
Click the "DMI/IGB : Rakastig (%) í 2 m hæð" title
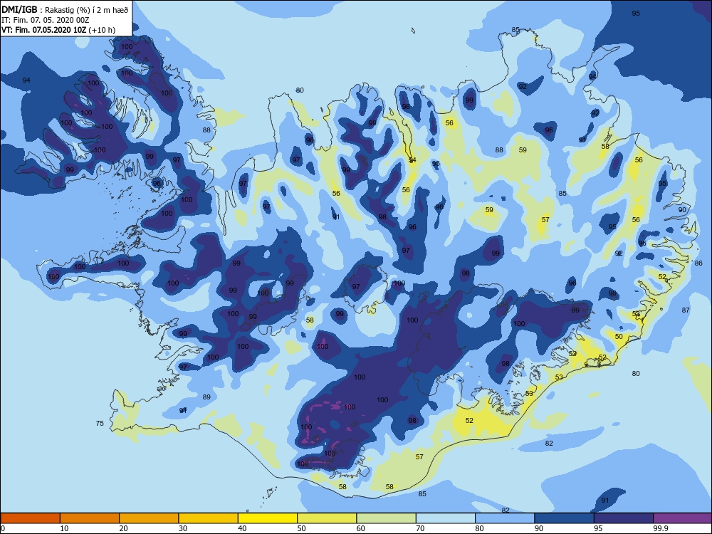coord(65,10)
